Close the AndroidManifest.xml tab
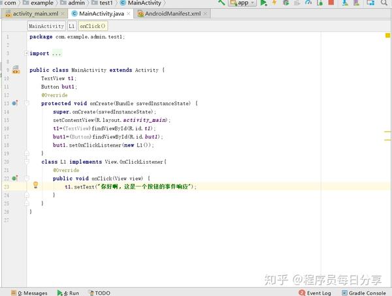The image size is (392, 296). (x=205, y=14)
